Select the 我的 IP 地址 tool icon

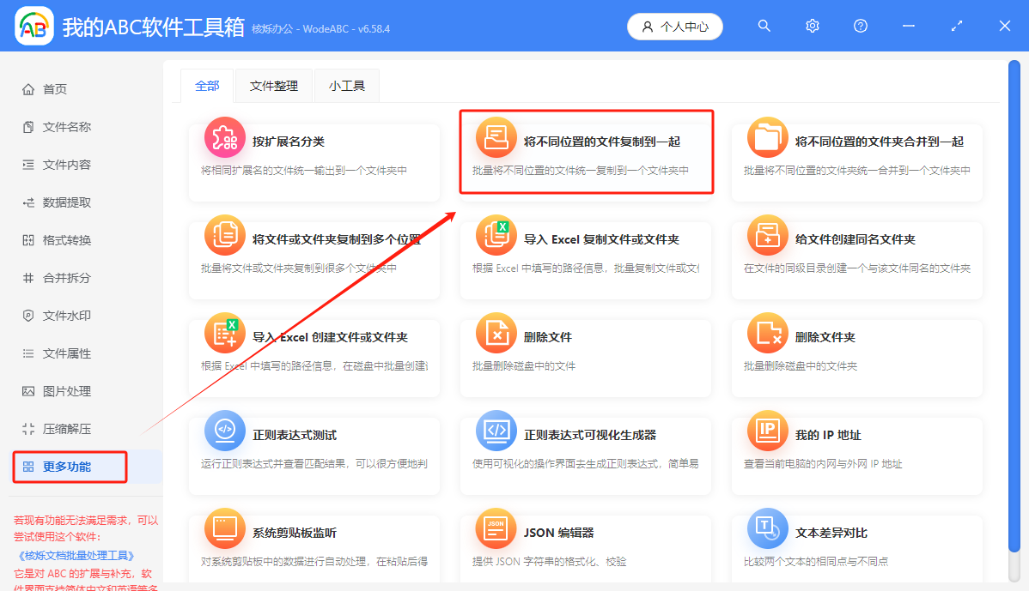pos(767,432)
